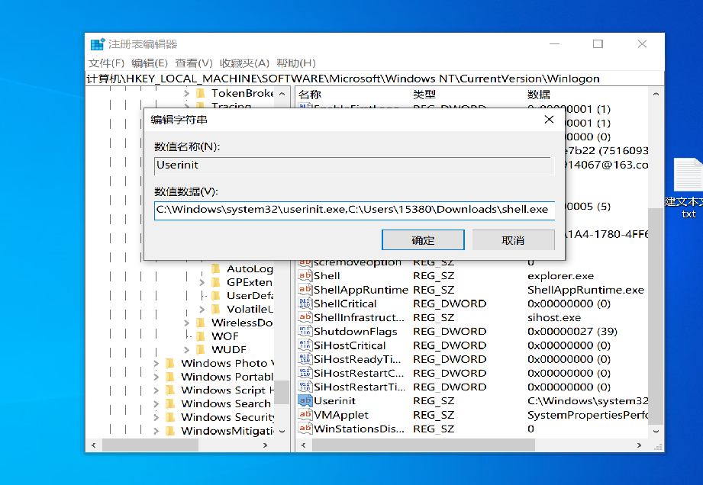This screenshot has height=485, width=703.
Task: Click the Shell string value icon
Action: pos(305,276)
